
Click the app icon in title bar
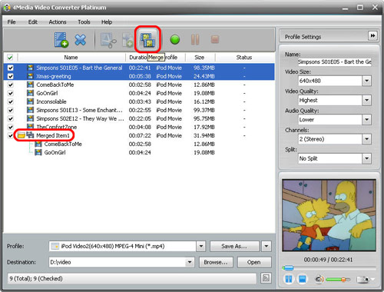(7, 8)
